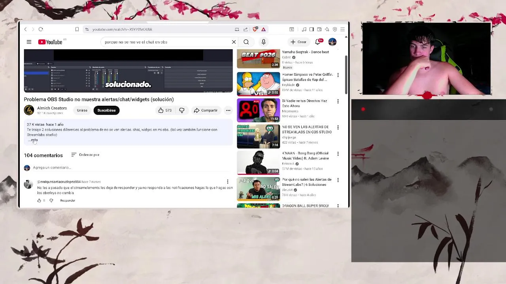Open the Brave VPN icon

click(335, 29)
